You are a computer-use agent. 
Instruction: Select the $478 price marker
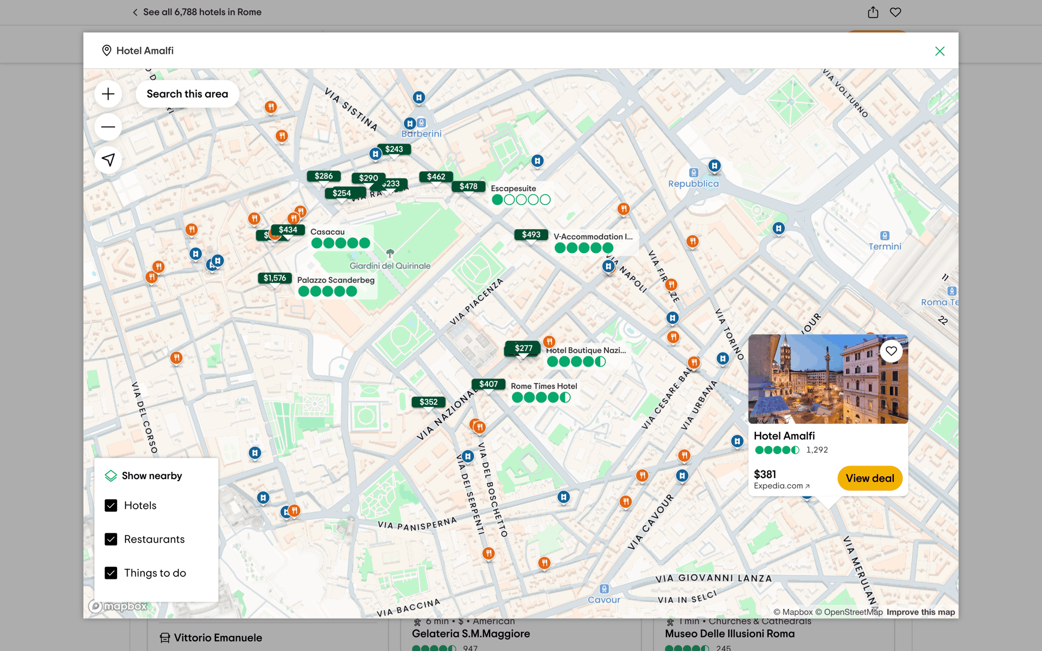pos(469,187)
